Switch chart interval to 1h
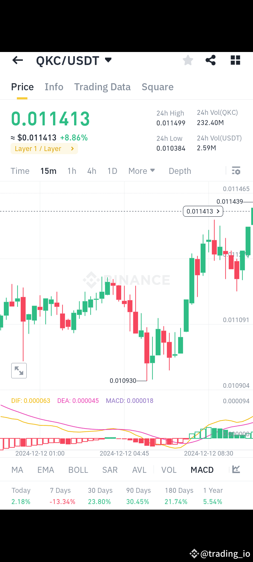 point(72,171)
